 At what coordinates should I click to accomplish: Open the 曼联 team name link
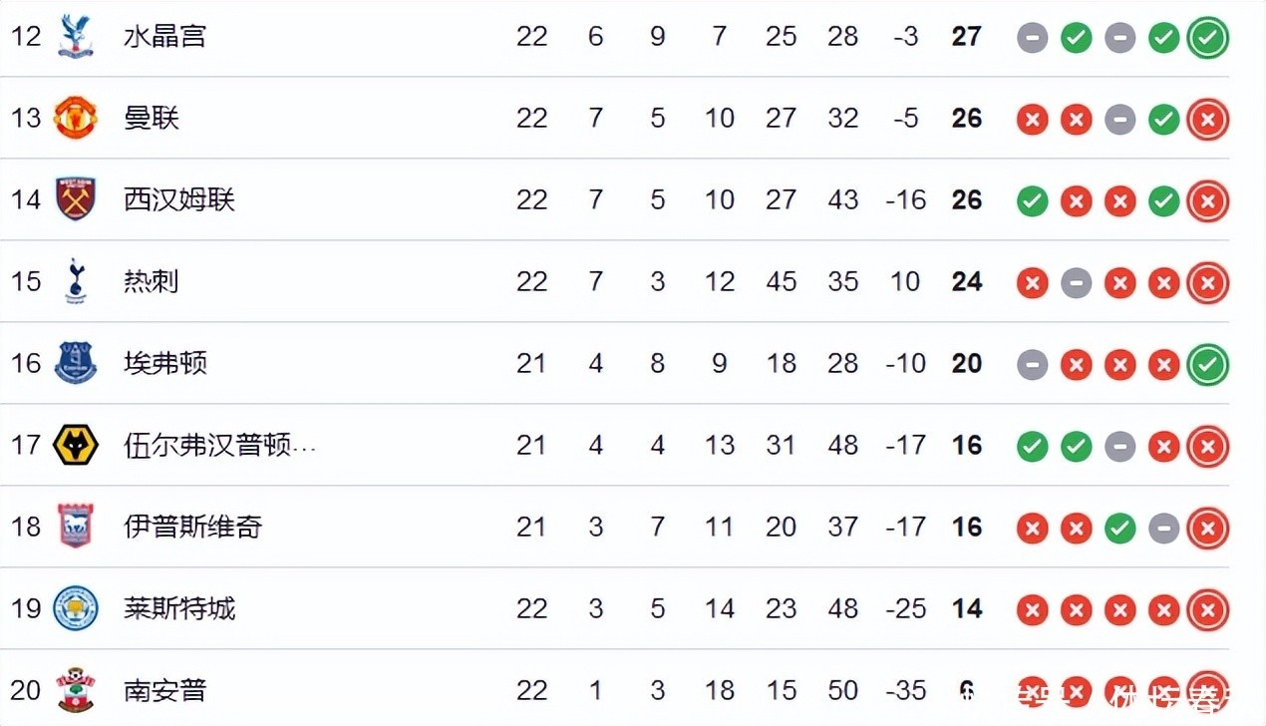[152, 119]
